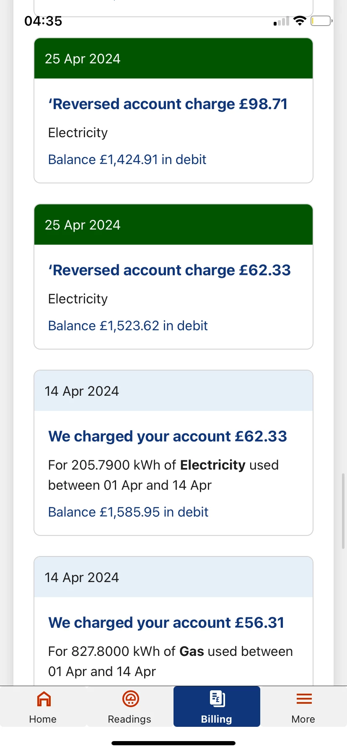Open the Readings meter icon
Viewport: 347px width, 752px height.
click(x=130, y=699)
